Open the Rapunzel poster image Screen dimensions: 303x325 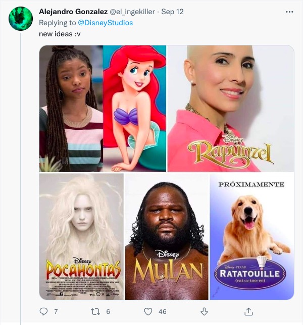click(x=230, y=109)
